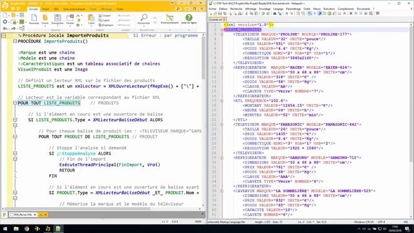Click WinDev ribbon search magnifier near title

coord(179,8)
